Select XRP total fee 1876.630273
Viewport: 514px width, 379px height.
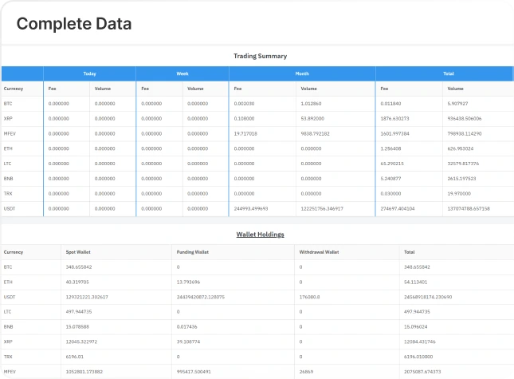[x=394, y=118]
